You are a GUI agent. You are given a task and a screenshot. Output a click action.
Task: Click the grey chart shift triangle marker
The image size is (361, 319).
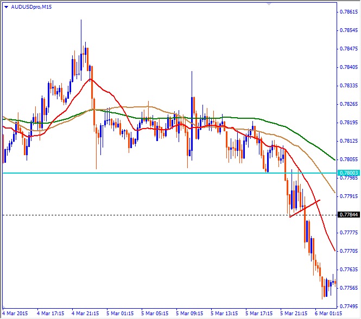(x=269, y=4)
